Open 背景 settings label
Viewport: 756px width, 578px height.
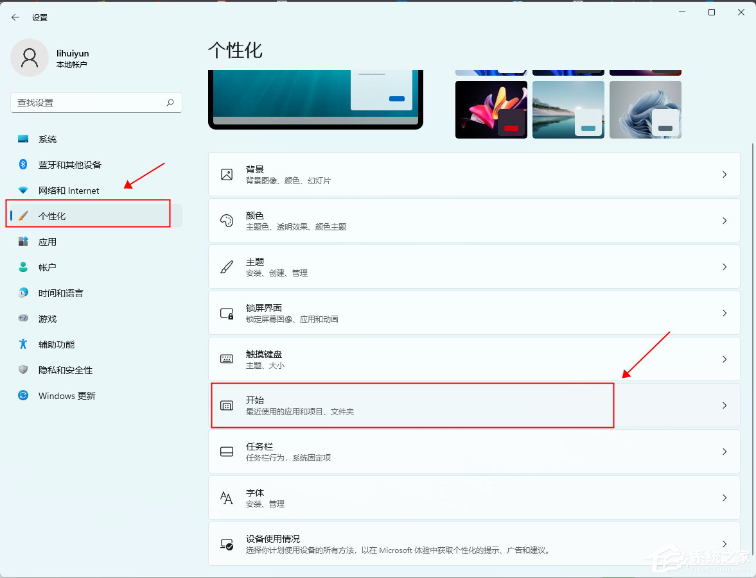pyautogui.click(x=255, y=169)
